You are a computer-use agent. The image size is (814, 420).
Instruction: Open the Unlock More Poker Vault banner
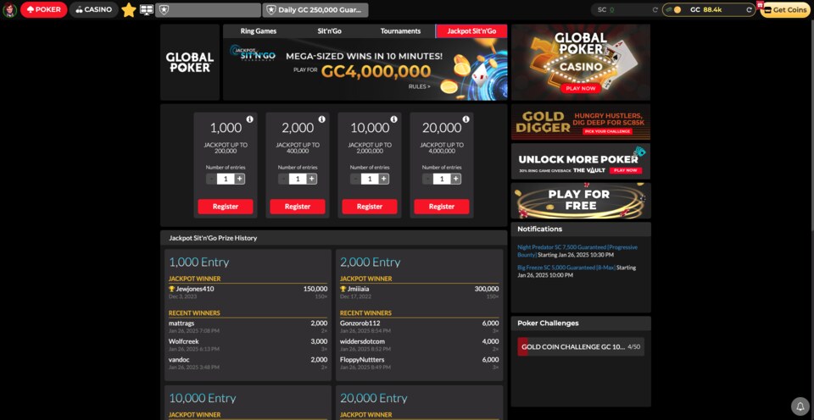580,162
